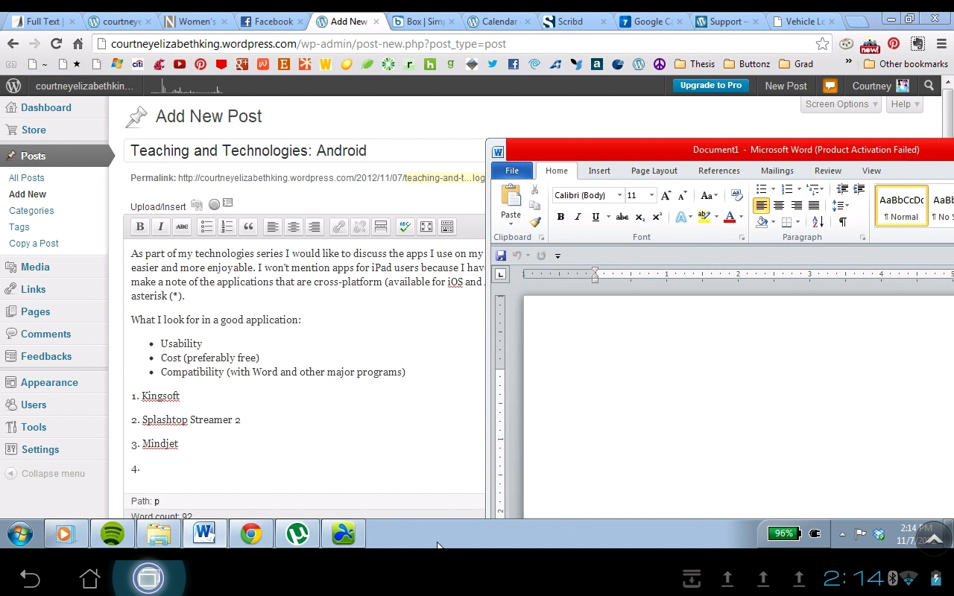The width and height of the screenshot is (954, 596).
Task: Insert a link using the WordPress chain icon
Action: [x=339, y=226]
